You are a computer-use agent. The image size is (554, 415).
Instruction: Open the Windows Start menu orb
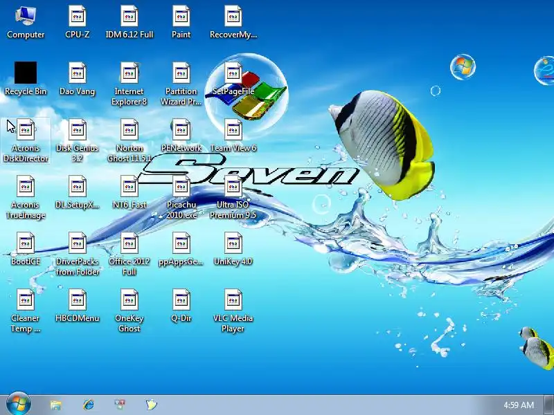pyautogui.click(x=19, y=403)
